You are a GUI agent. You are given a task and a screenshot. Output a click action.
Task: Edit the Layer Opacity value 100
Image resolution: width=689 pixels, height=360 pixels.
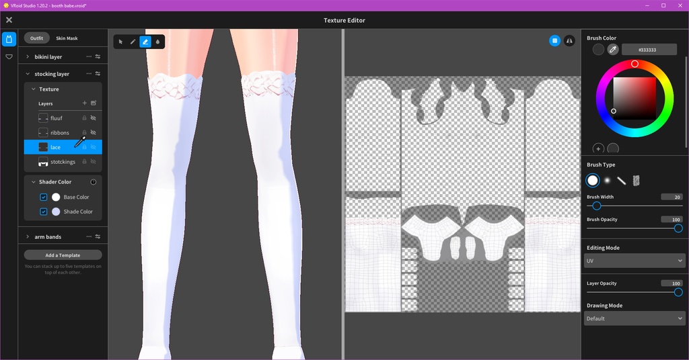[672, 283]
